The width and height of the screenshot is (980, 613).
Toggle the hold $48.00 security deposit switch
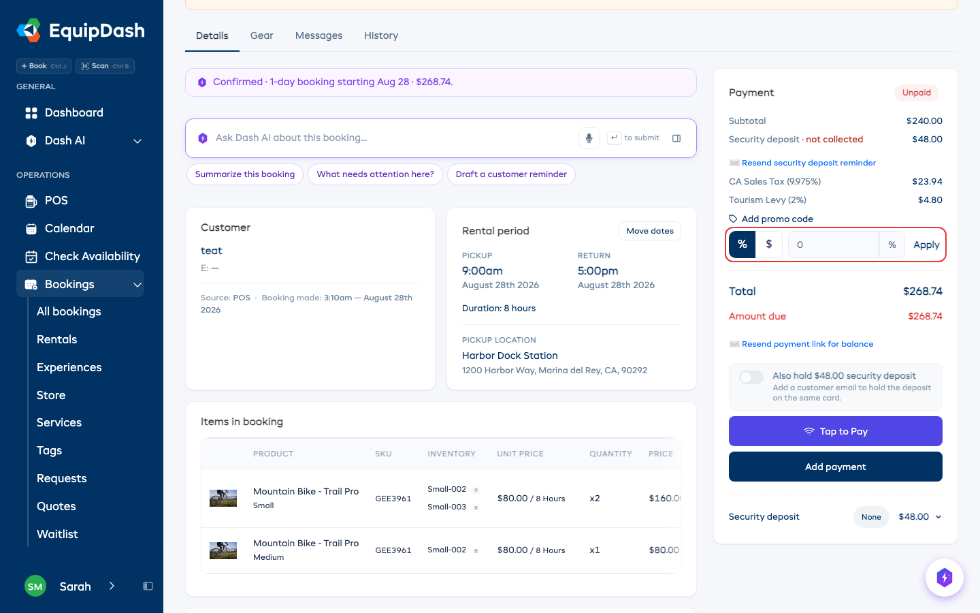coord(751,377)
